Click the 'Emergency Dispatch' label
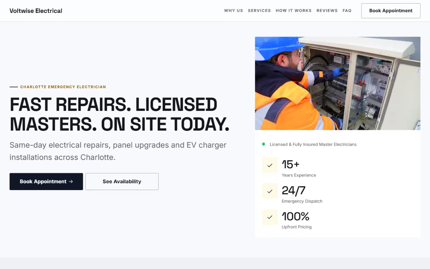The image size is (430, 269). (302, 201)
